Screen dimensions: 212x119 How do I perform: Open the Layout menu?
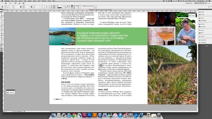(x=20, y=1)
